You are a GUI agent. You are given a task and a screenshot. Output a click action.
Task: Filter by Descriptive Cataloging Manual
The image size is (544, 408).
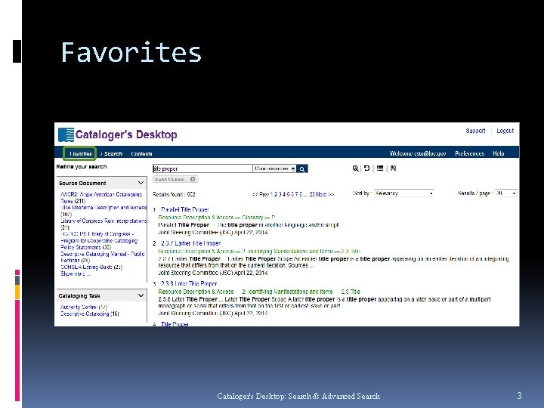click(x=102, y=257)
